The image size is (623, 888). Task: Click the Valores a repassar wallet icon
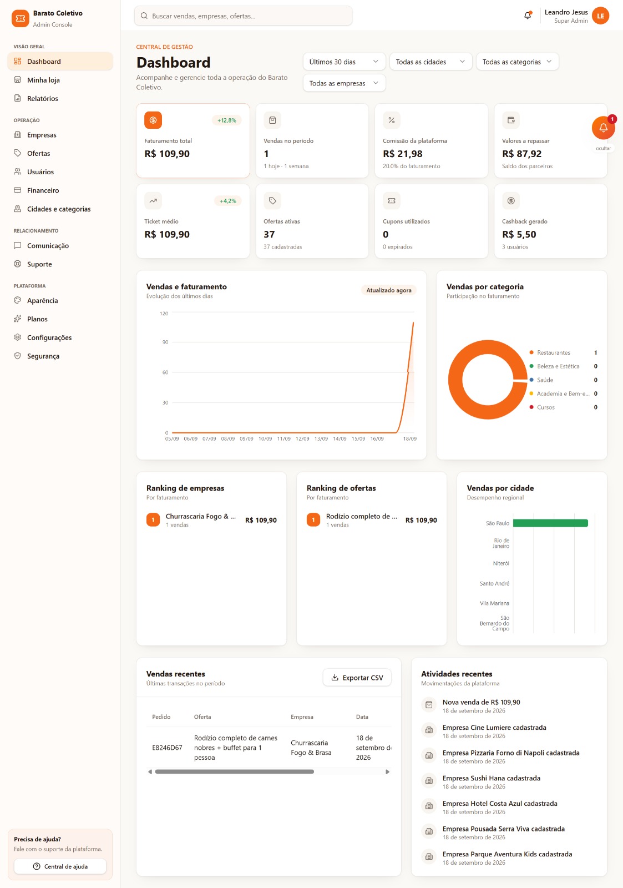[511, 120]
